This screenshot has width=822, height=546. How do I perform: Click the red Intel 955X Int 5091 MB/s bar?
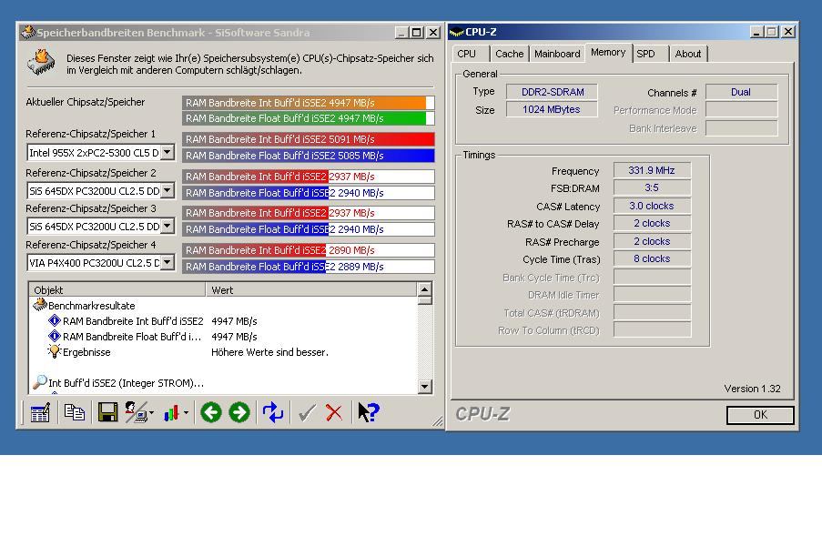309,139
